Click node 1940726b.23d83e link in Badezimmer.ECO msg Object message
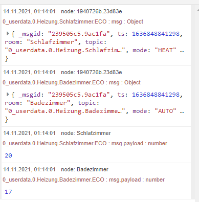 point(92,72)
